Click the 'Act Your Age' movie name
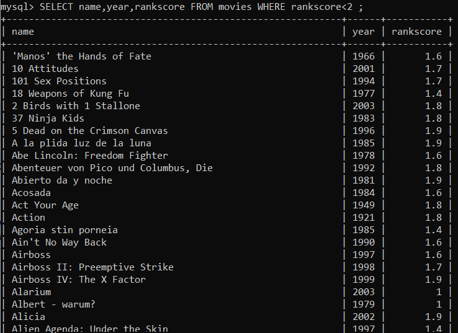Screen dimensions: 458x333 click(x=45, y=205)
